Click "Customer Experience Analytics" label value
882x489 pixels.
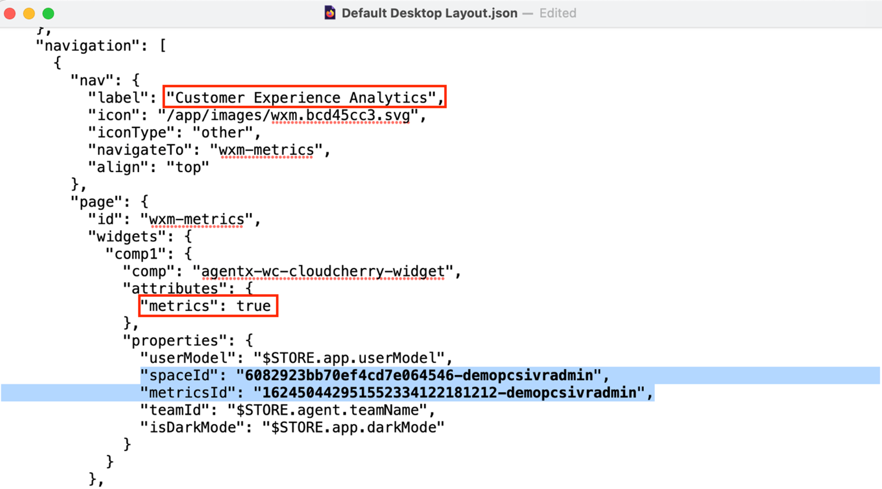[x=301, y=98]
